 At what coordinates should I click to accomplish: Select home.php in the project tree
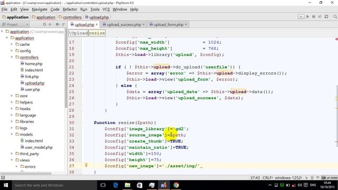coord(32,63)
